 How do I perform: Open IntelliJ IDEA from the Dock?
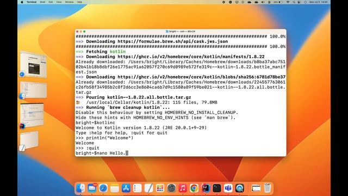point(206,188)
